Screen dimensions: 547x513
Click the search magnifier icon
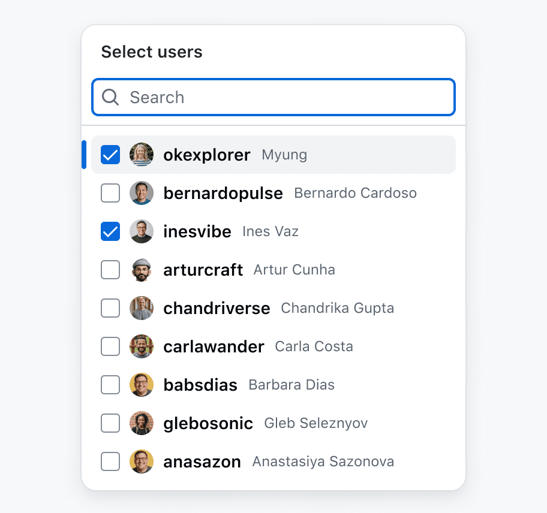(x=110, y=97)
